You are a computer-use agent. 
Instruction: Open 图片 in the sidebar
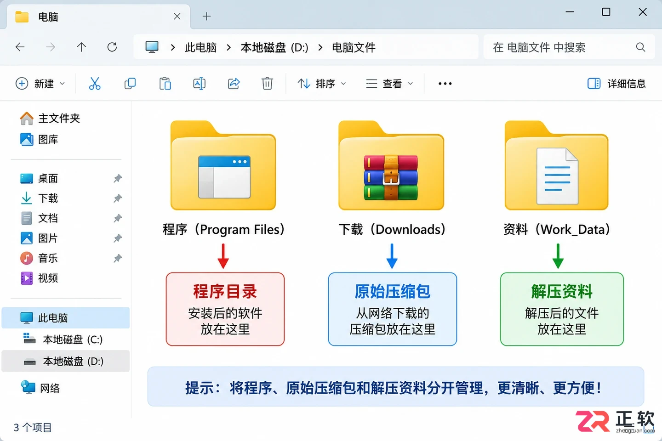(x=39, y=238)
